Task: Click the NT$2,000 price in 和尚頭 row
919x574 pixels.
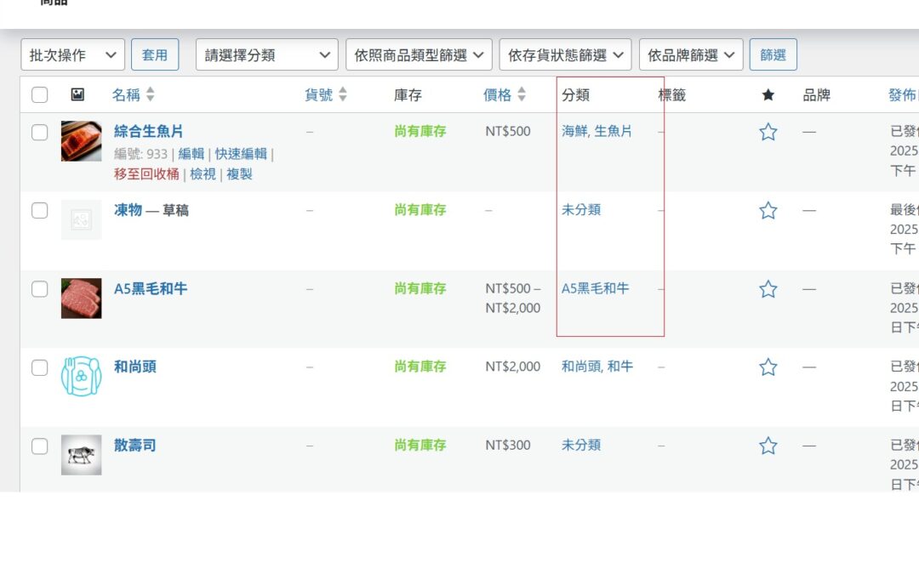Action: tap(513, 367)
